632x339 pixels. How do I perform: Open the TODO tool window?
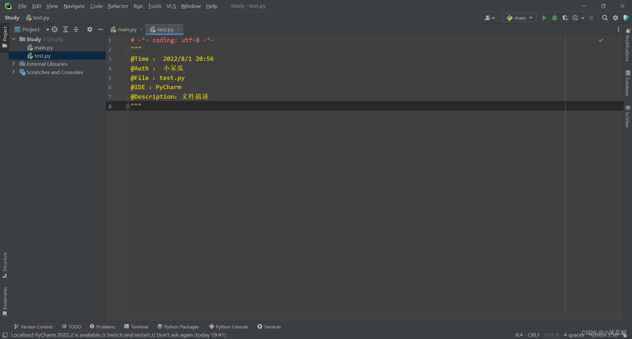71,326
